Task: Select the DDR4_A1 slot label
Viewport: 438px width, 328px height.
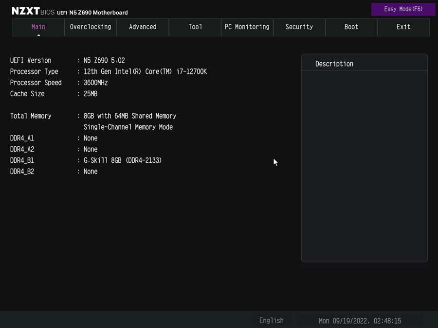Action: [22, 138]
